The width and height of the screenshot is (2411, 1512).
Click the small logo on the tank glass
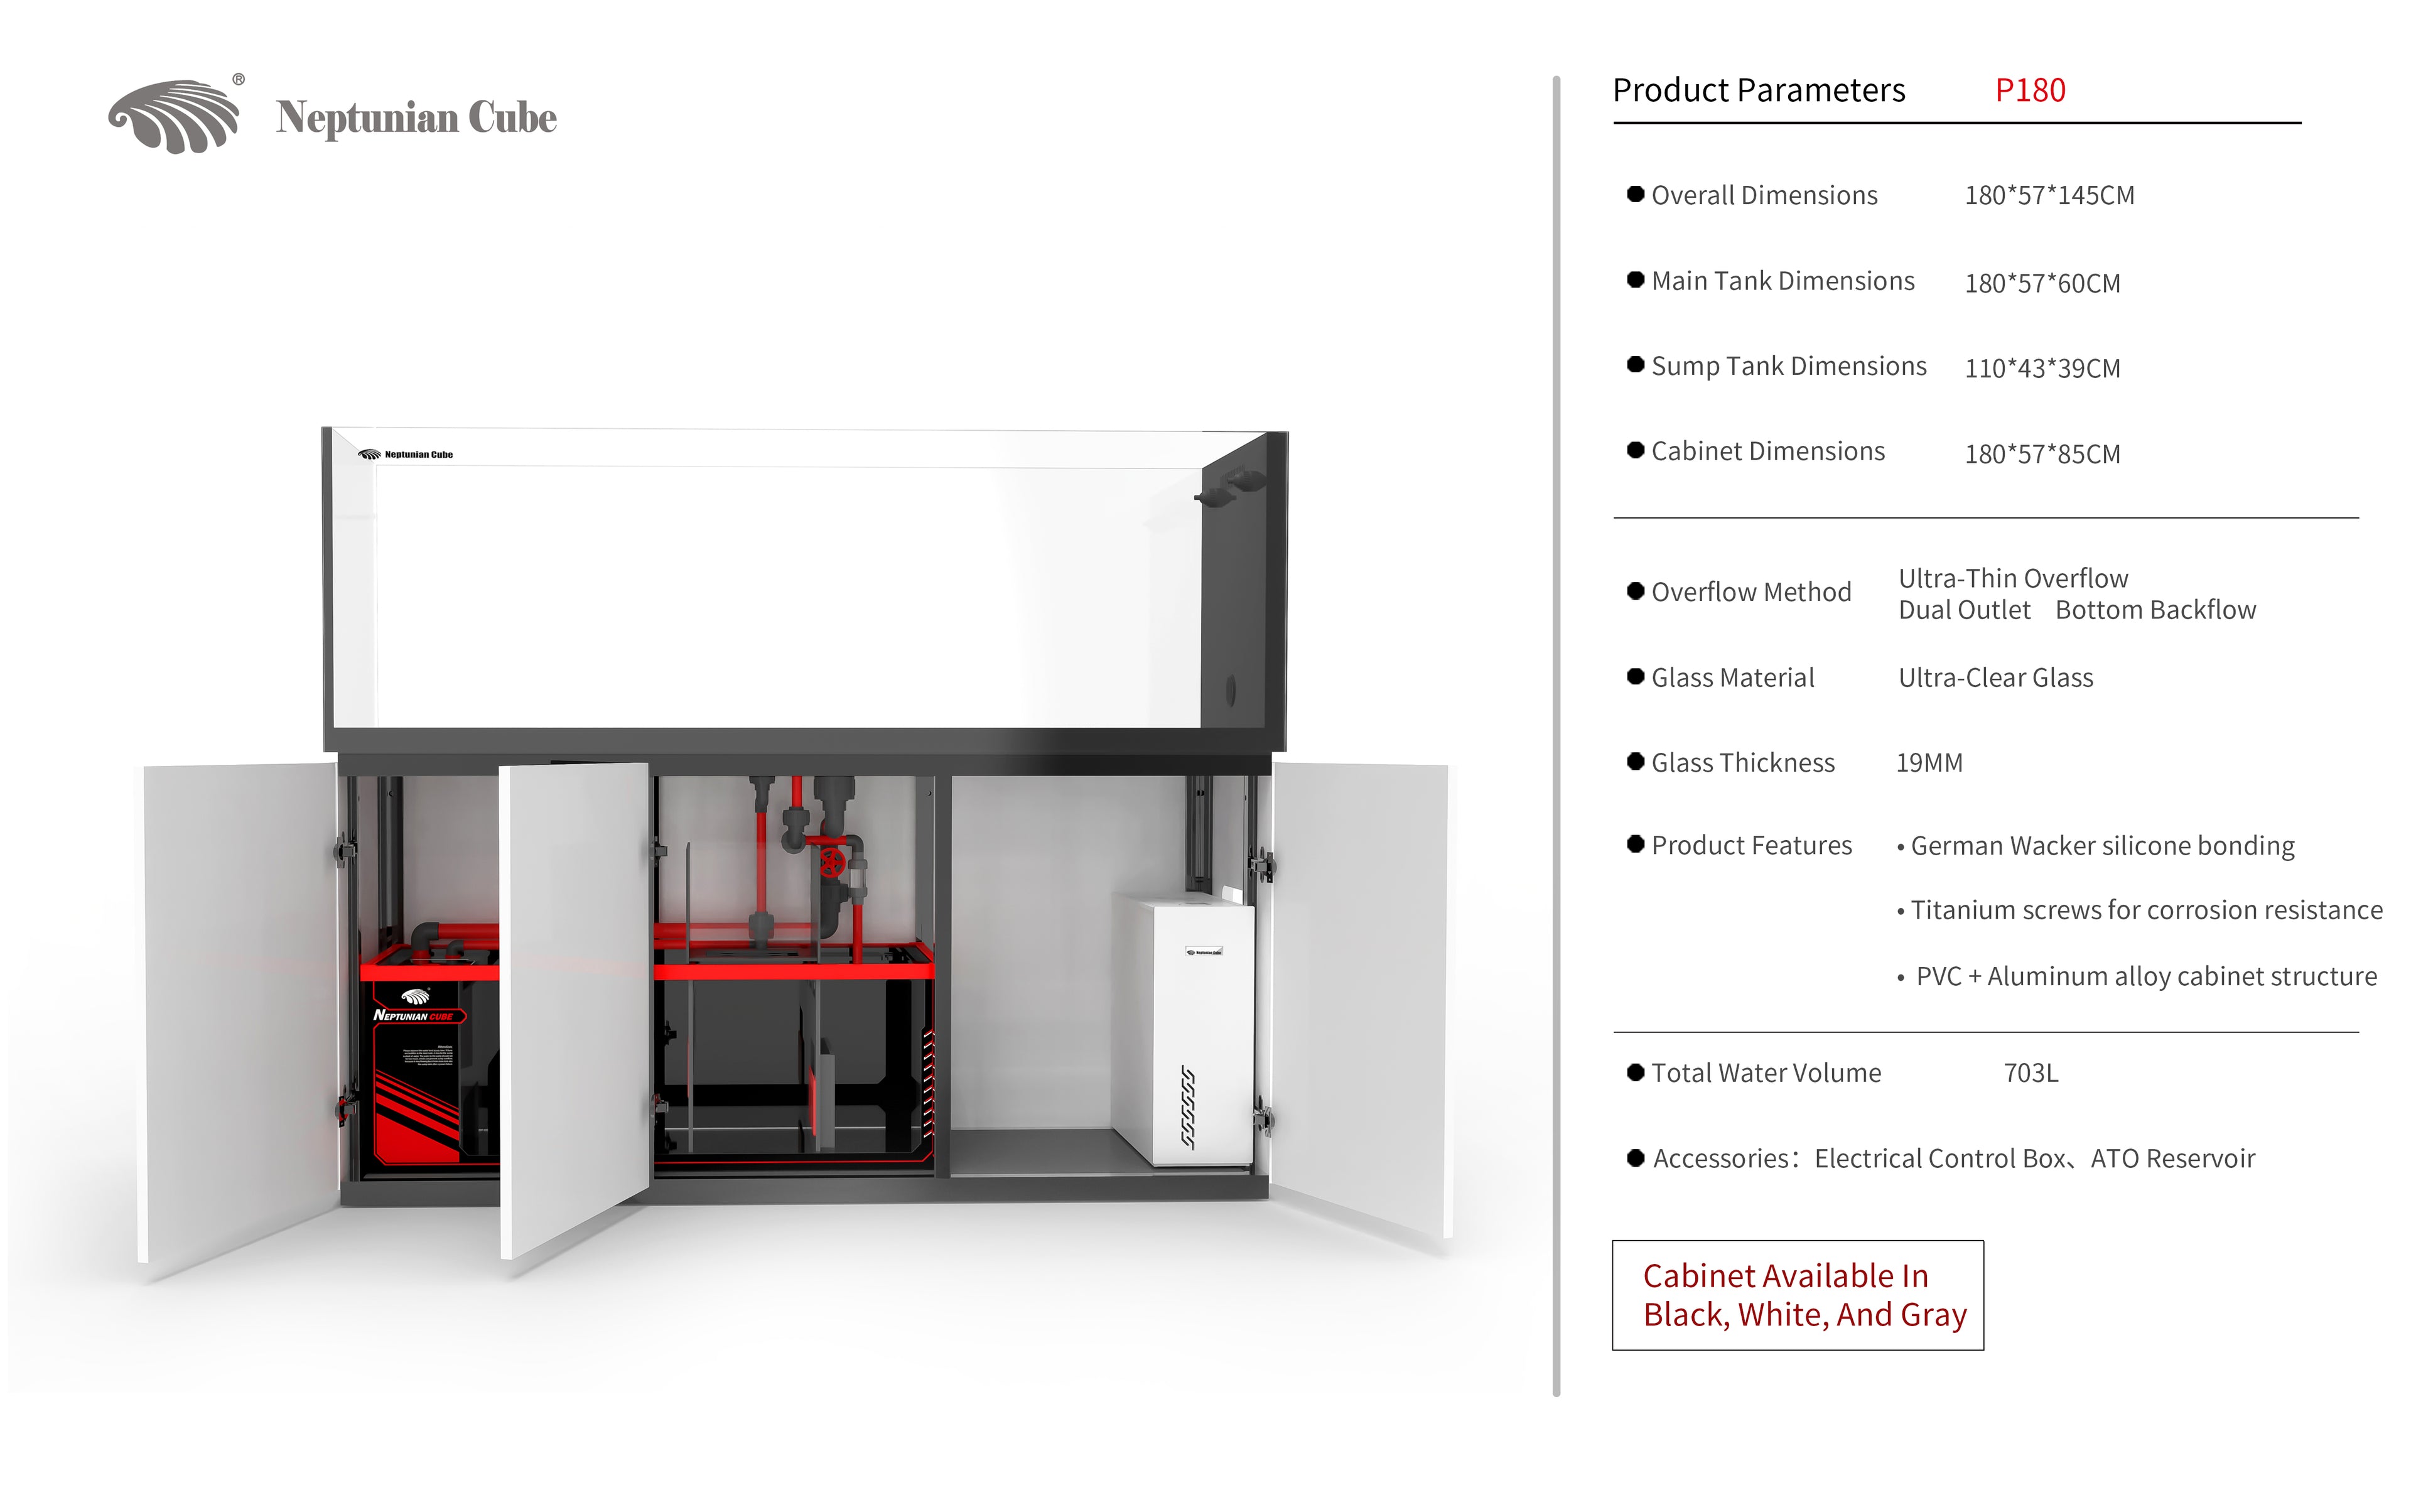pyautogui.click(x=405, y=454)
